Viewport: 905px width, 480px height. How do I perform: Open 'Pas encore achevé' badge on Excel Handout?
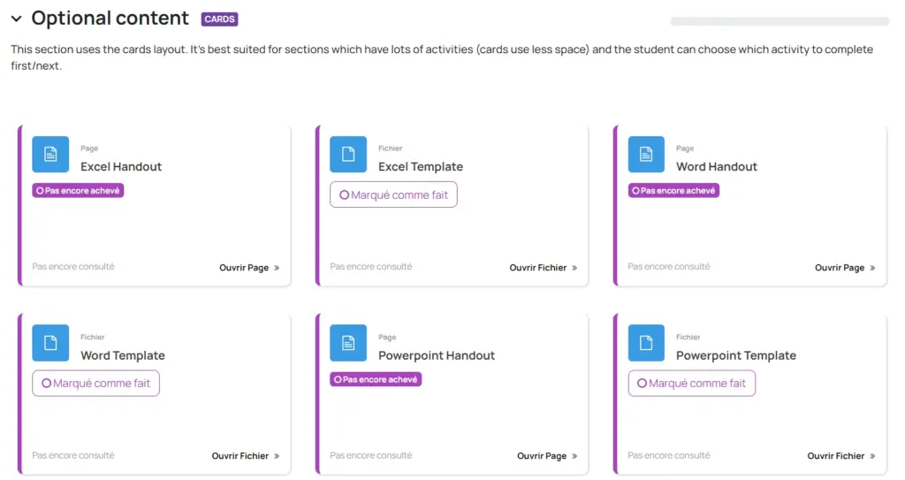tap(78, 190)
